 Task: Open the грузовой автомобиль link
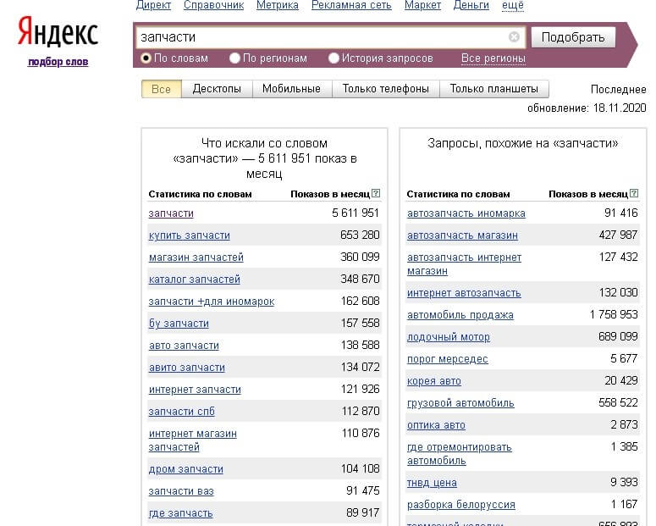pyautogui.click(x=460, y=403)
